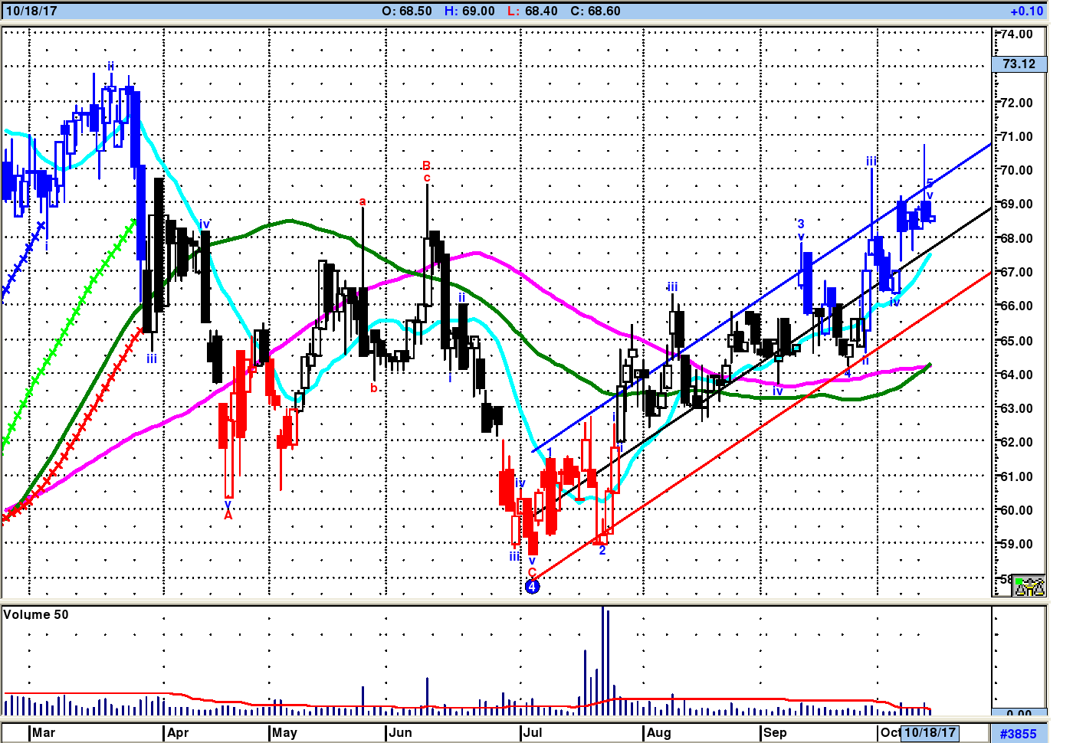
Task: Click the #3855 chart number box
Action: 1019,733
